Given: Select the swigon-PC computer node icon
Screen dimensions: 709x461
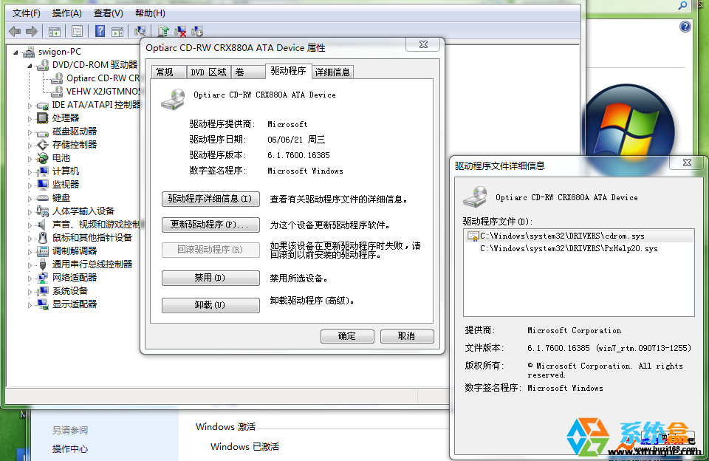Looking at the screenshot, I should pyautogui.click(x=29, y=52).
